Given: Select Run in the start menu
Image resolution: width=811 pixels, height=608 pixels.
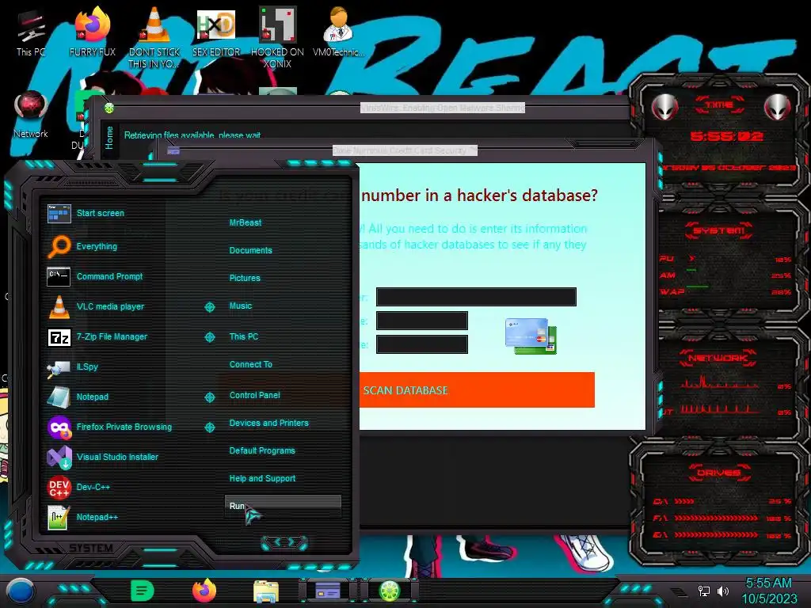Looking at the screenshot, I should coord(283,506).
